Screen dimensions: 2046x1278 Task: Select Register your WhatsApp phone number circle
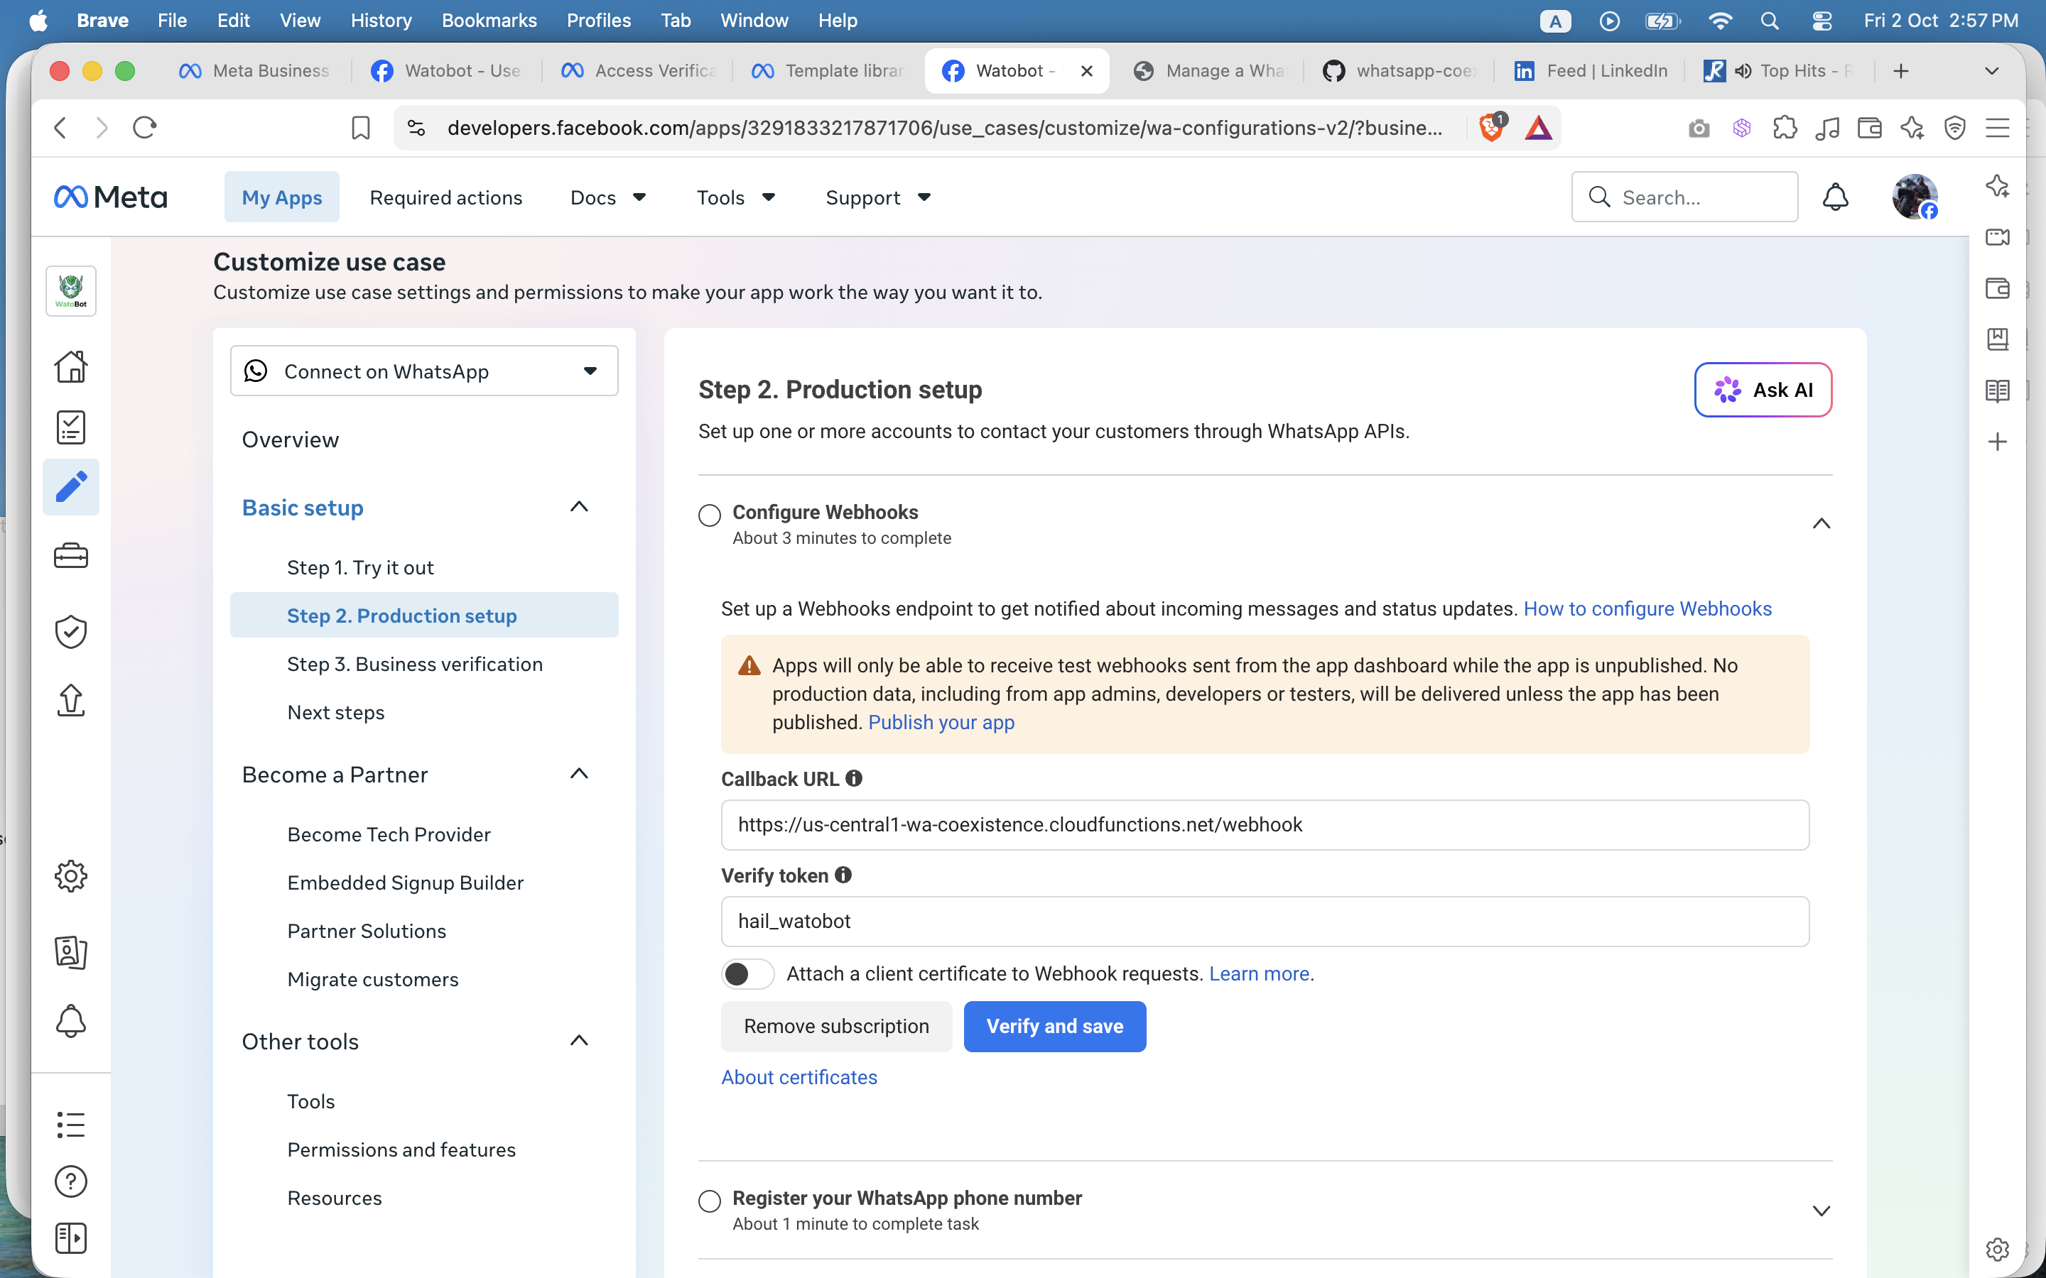point(709,1201)
